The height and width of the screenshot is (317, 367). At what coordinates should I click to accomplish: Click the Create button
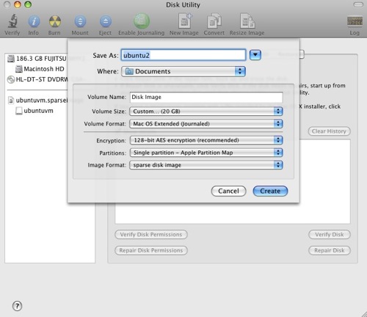click(270, 191)
